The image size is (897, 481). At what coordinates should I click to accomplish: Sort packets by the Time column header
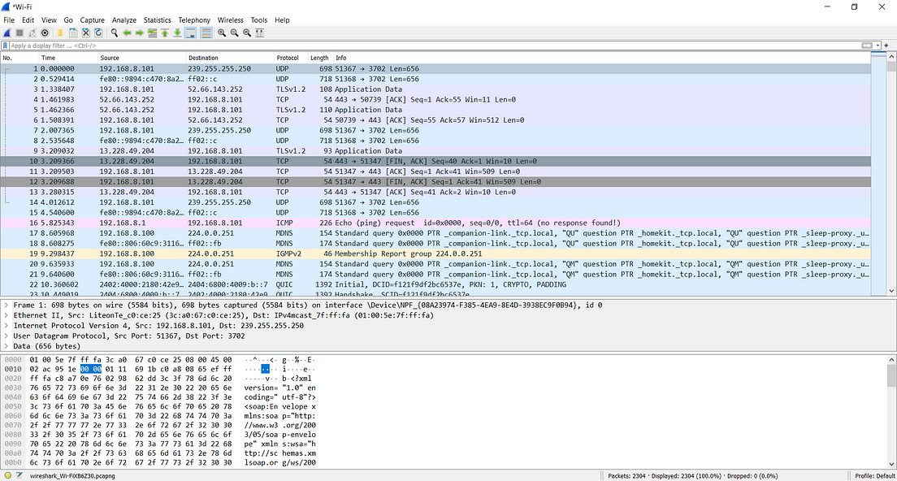click(x=68, y=58)
